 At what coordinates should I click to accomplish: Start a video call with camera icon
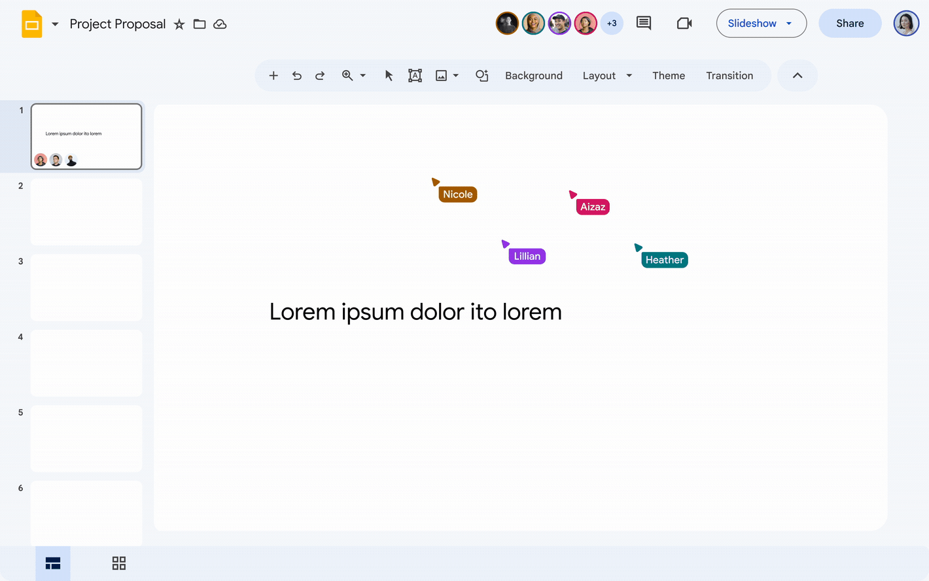click(684, 24)
